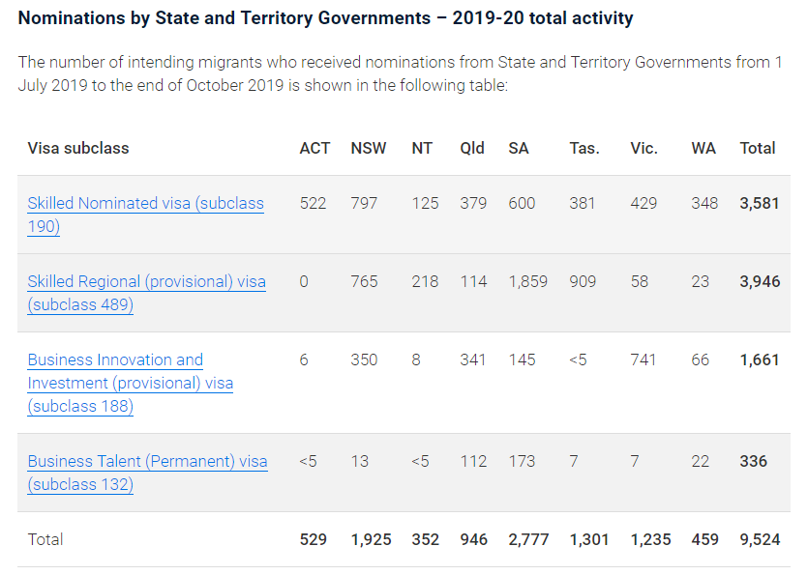The image size is (808, 575).
Task: Click the ACT column header
Action: tap(314, 148)
